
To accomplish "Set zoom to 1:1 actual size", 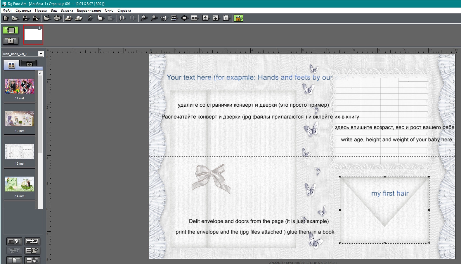I will click(164, 18).
